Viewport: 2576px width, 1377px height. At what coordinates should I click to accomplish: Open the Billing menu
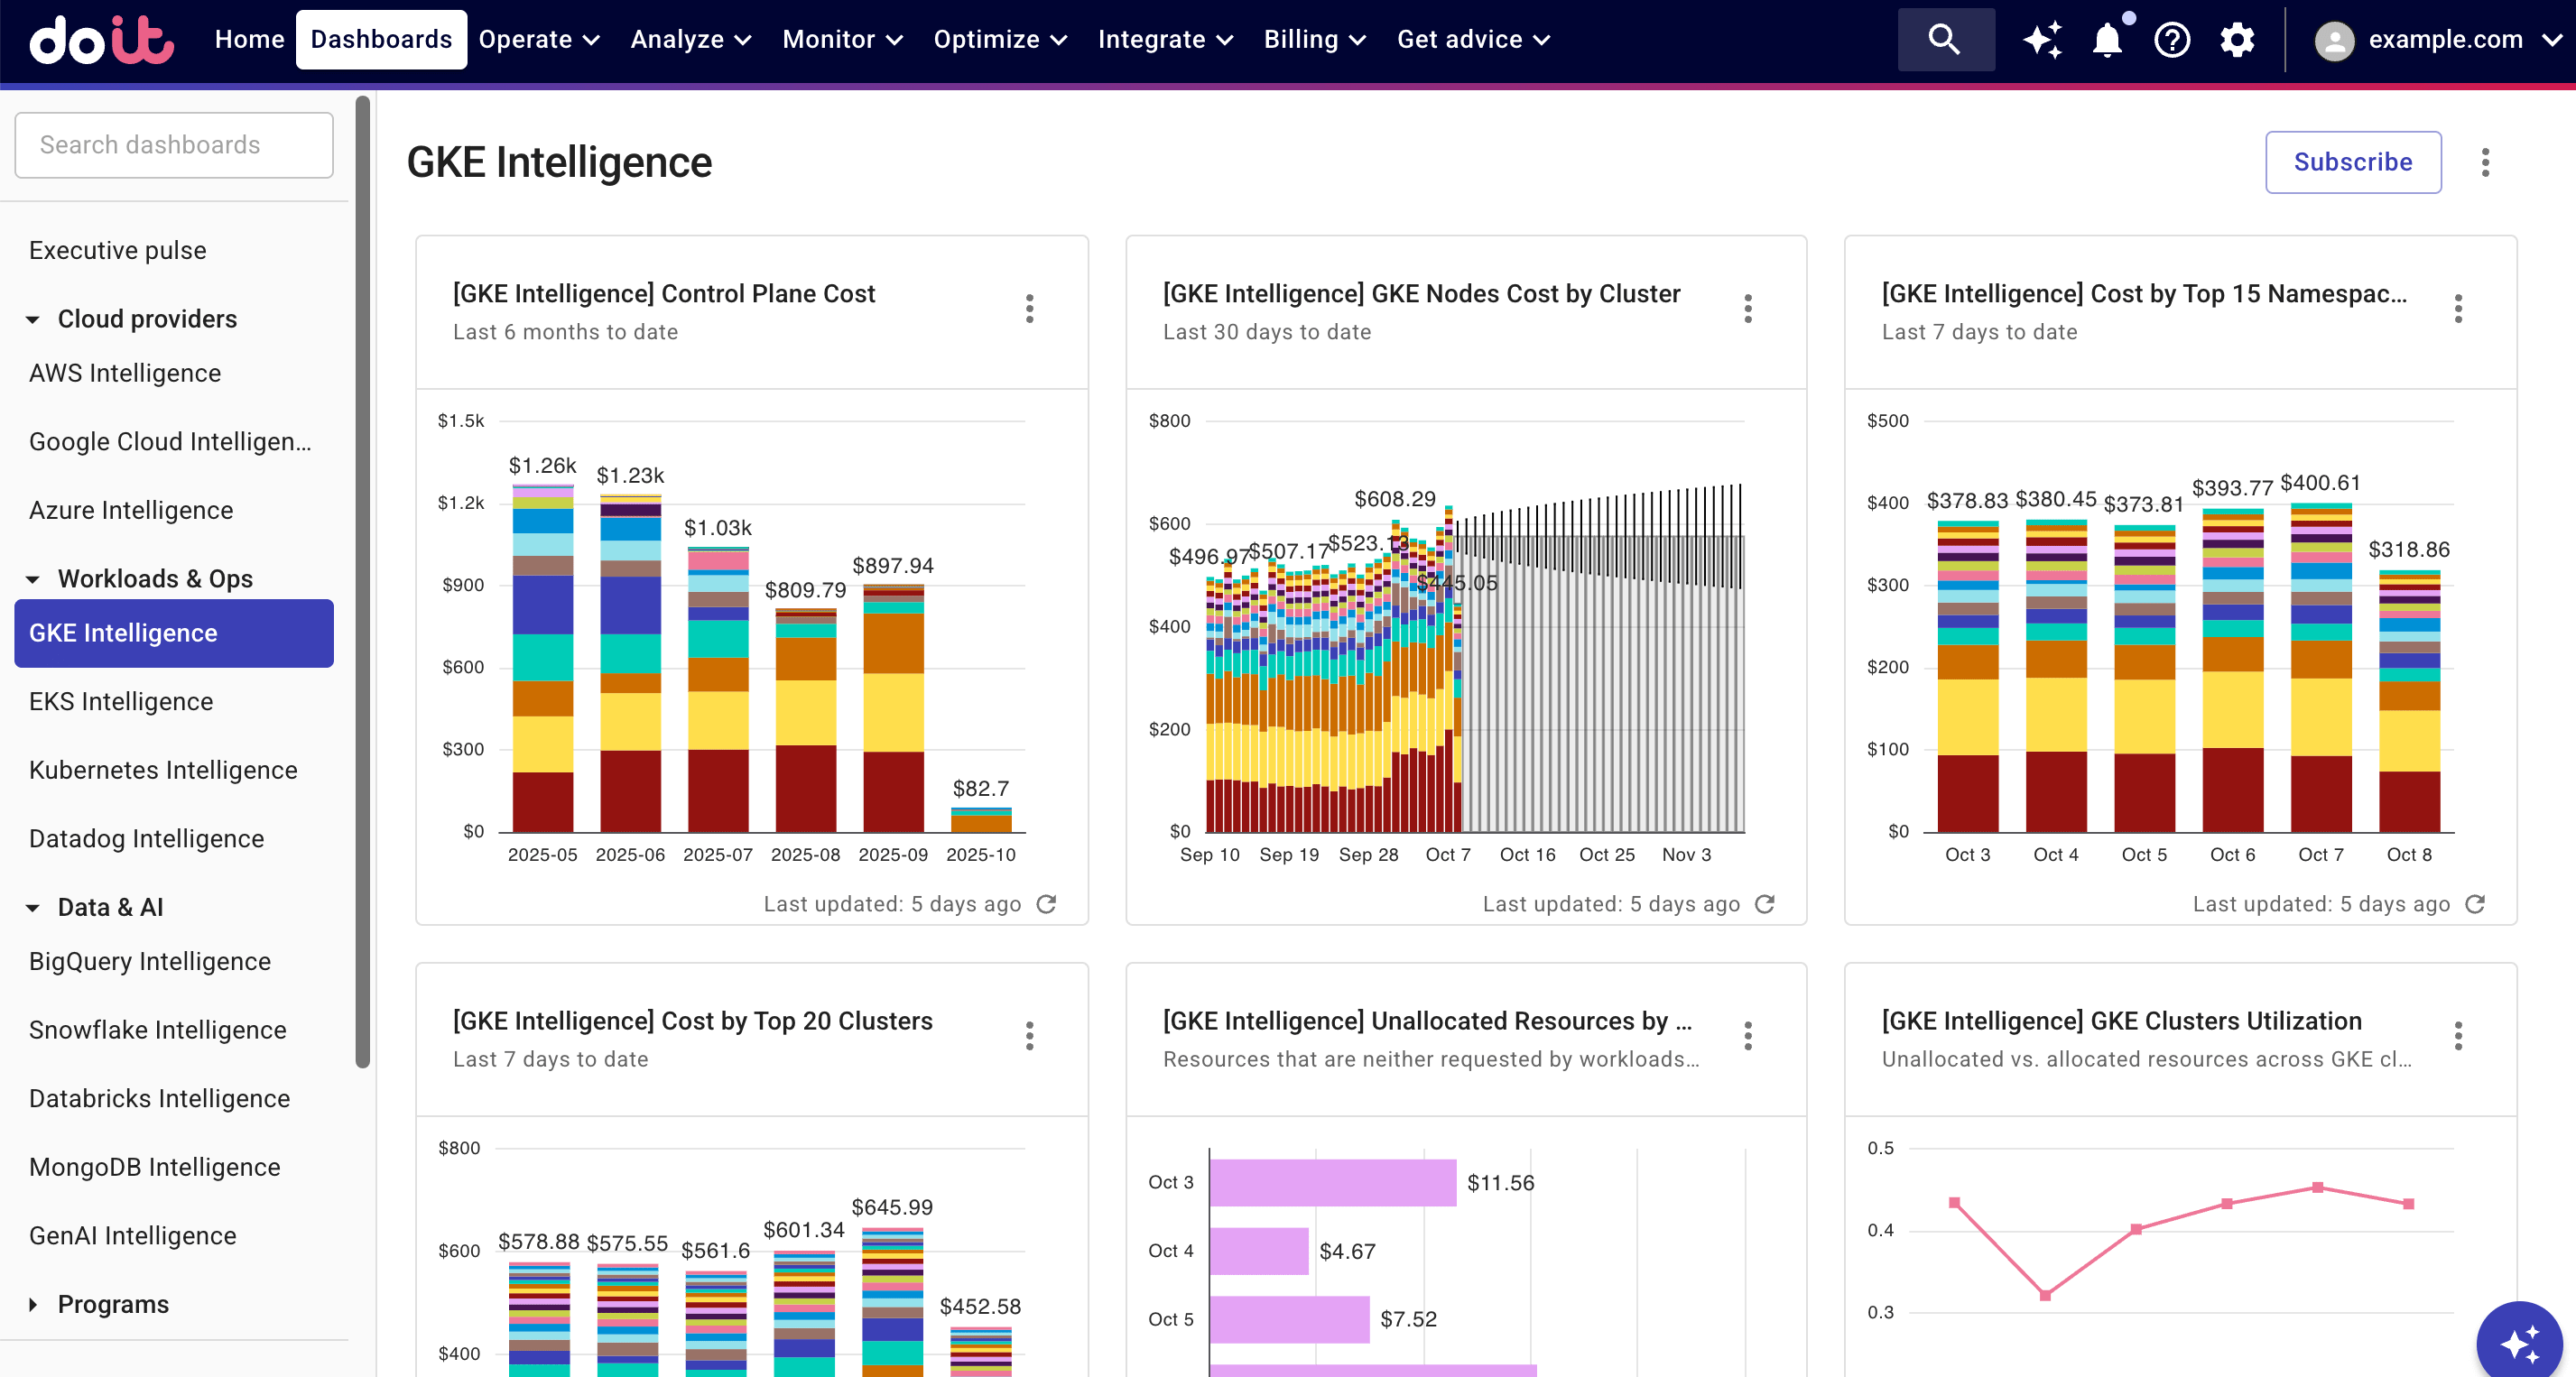(1313, 39)
